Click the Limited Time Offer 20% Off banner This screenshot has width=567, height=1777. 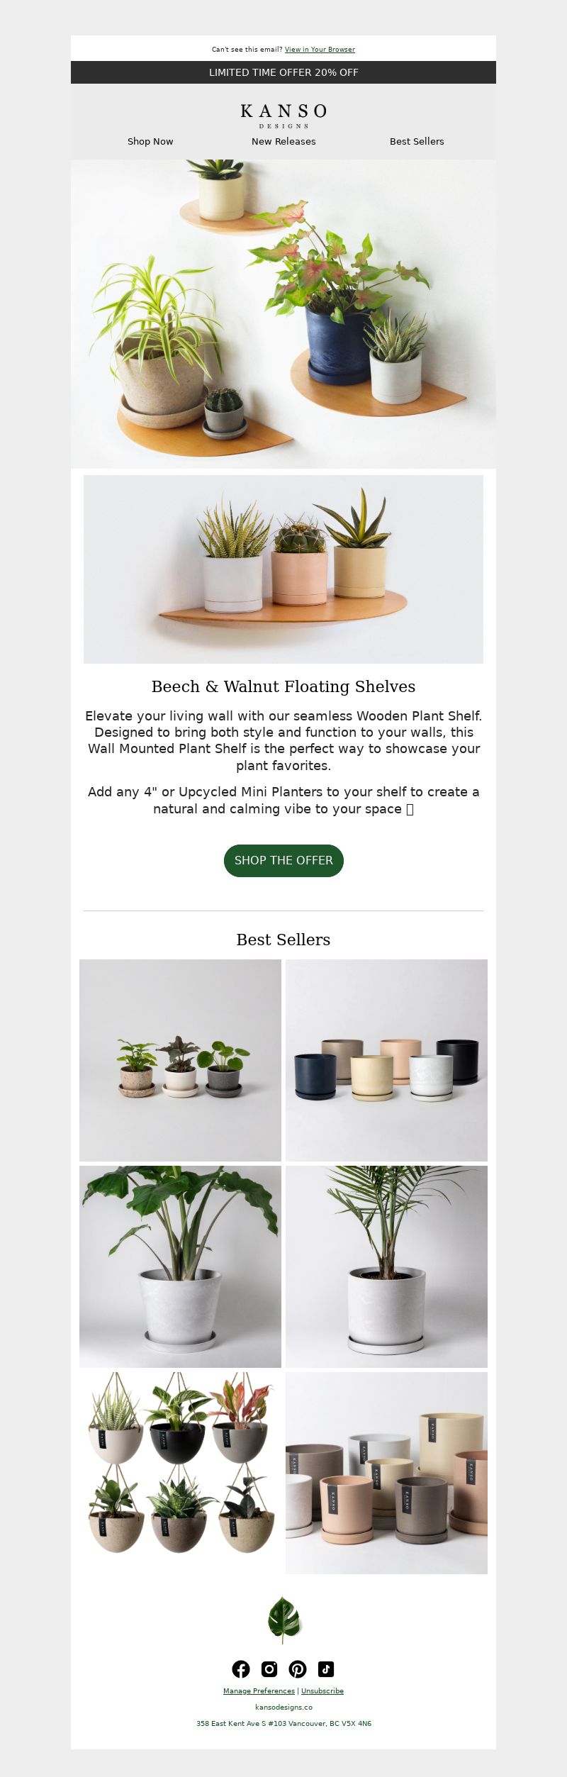[283, 72]
